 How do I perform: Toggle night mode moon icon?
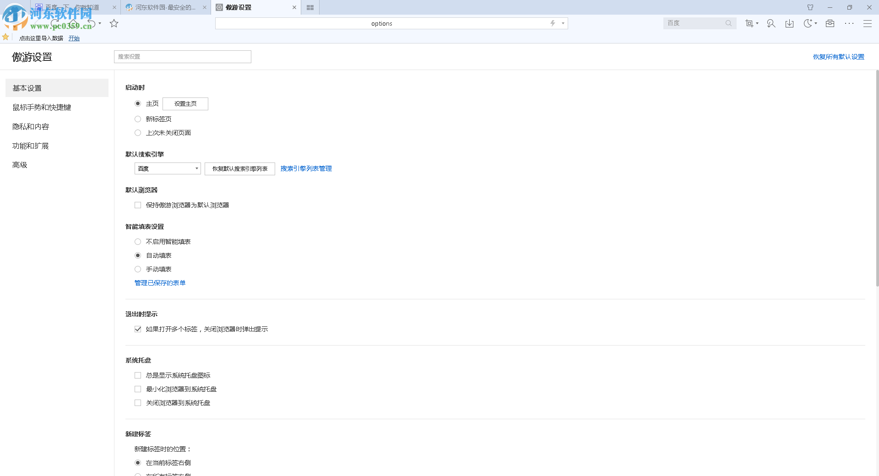[808, 23]
